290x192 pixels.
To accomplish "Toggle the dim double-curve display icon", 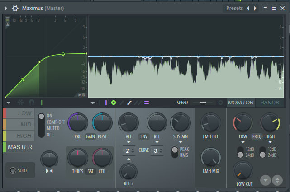I will [138, 103].
